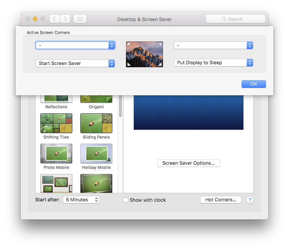This screenshot has height=249, width=289.
Task: Open the Put Display to Sleep dropdown
Action: click(x=213, y=63)
